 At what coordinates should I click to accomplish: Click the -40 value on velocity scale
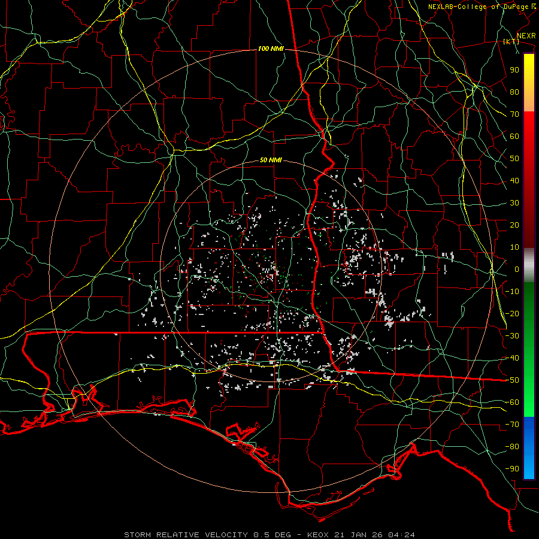(x=512, y=358)
